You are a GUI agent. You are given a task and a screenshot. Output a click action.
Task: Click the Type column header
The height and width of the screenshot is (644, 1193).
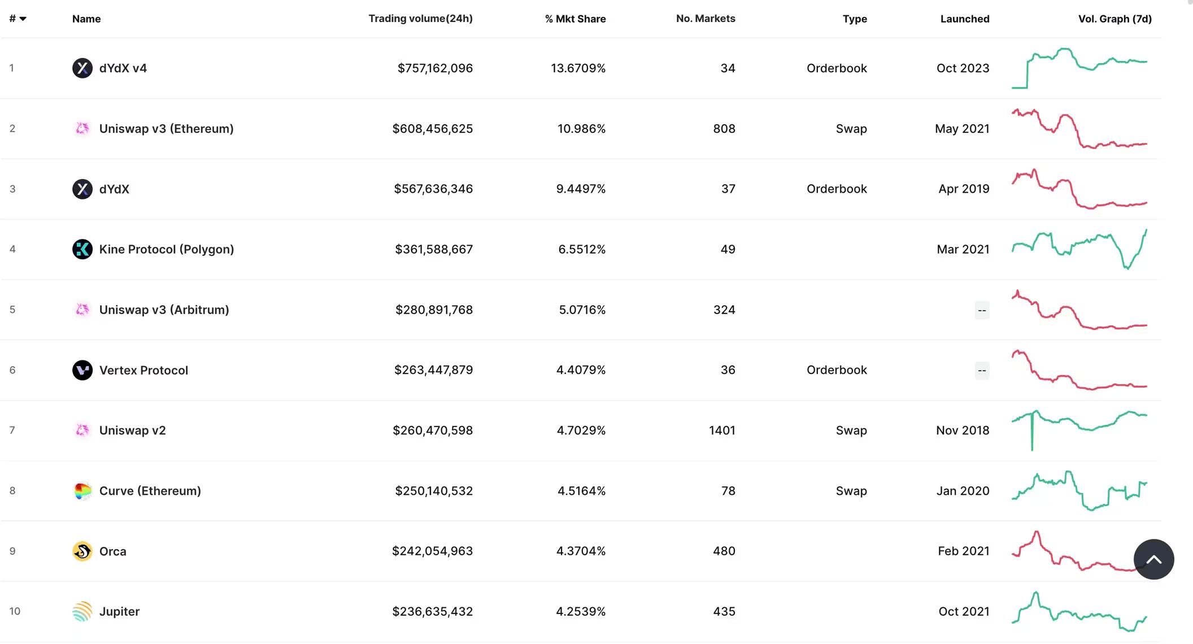coord(855,19)
